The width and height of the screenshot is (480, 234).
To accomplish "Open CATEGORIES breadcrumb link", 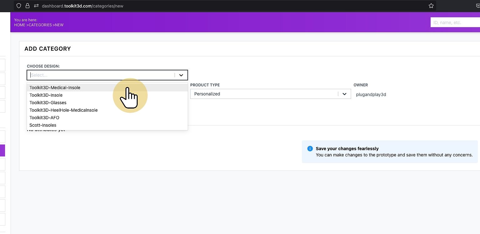I will [40, 25].
